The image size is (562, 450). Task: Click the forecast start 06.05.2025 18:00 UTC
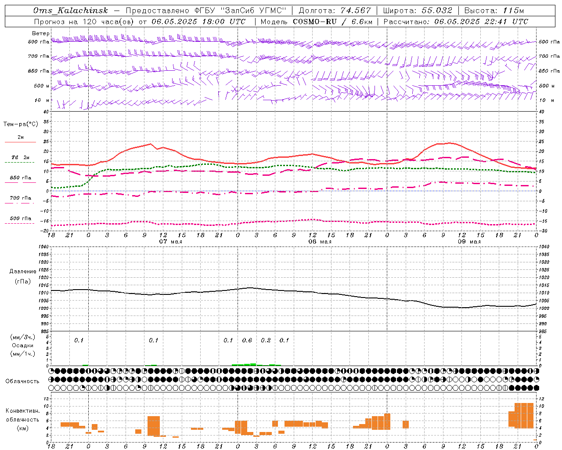(198, 22)
